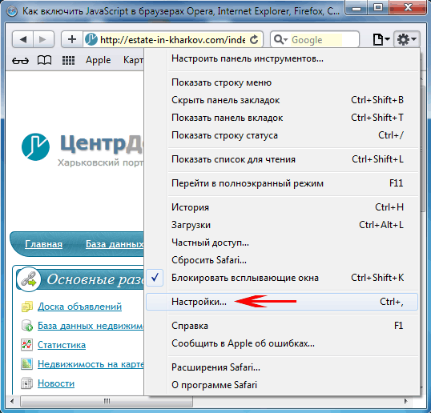Click the newspaper icon next to Новости
This screenshot has width=431, height=413.
pyautogui.click(x=27, y=383)
